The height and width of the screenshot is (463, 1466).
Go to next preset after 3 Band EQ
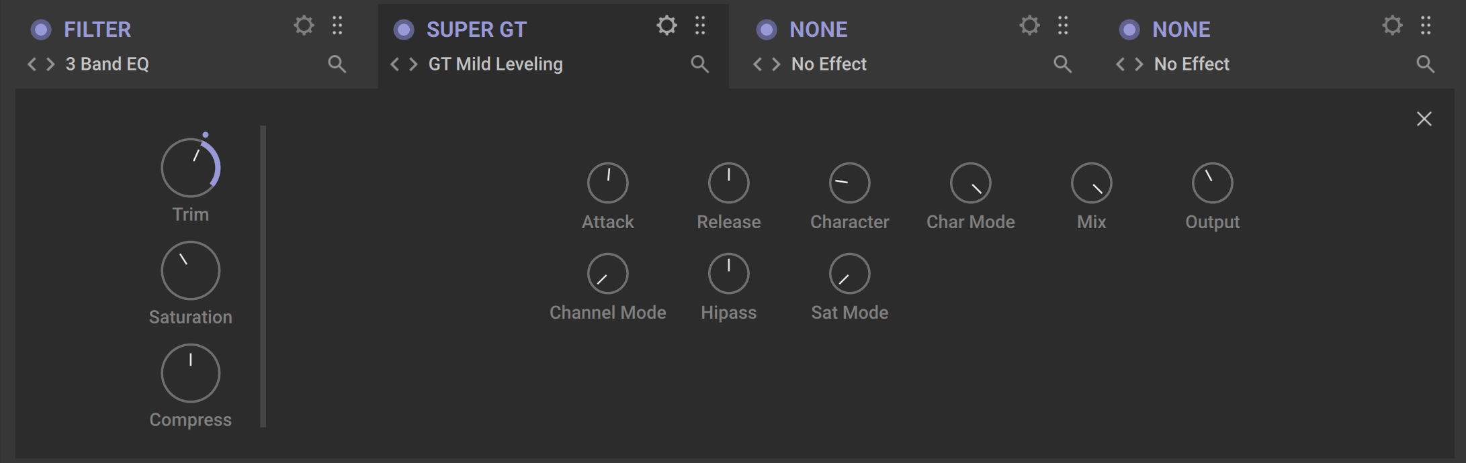(50, 64)
